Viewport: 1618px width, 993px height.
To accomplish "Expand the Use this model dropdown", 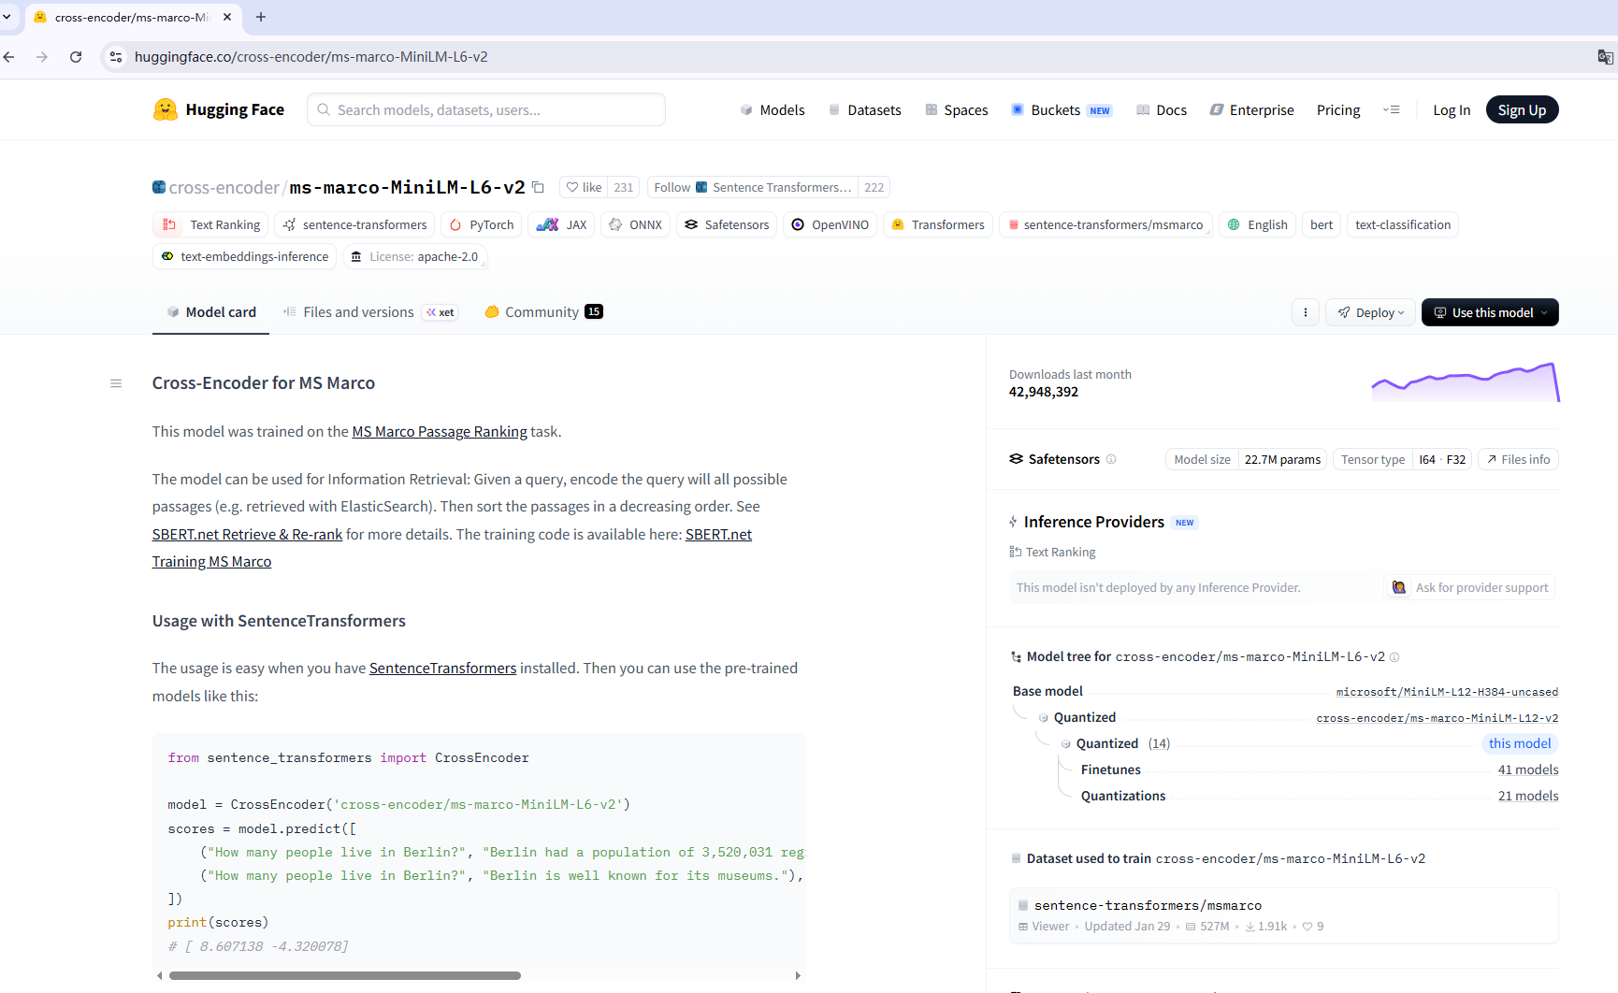I will coord(1490,312).
